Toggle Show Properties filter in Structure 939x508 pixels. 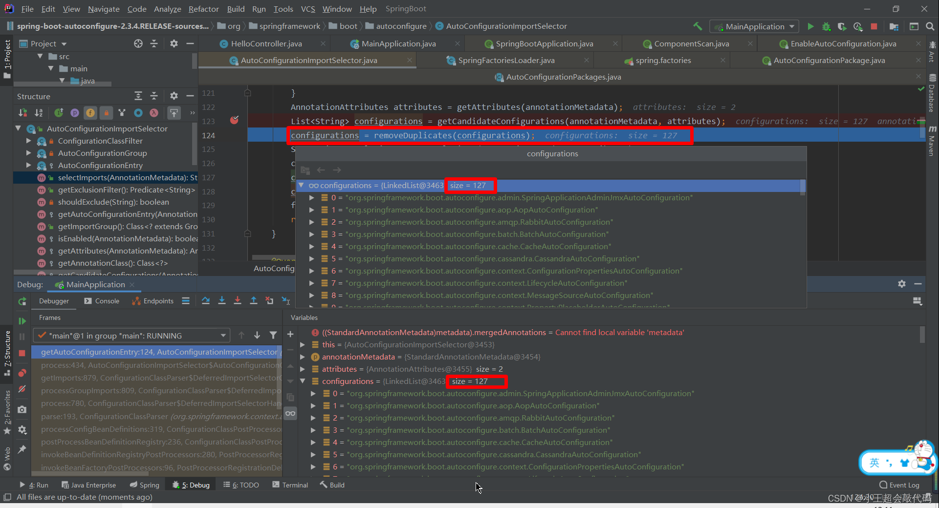click(74, 113)
